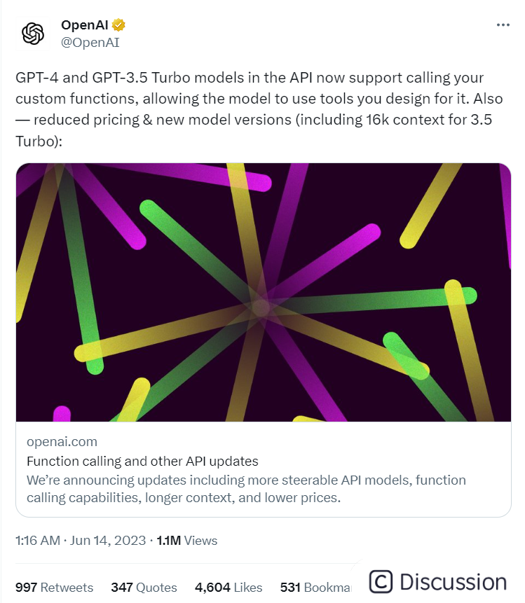The width and height of the screenshot is (525, 603).
Task: Click the tweet body text
Action: coord(259,109)
